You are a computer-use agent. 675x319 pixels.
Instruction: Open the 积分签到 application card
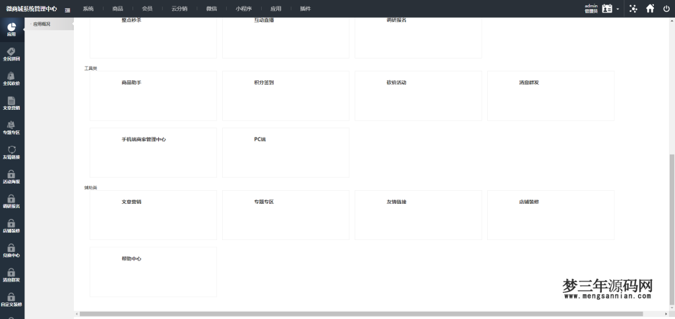(285, 96)
